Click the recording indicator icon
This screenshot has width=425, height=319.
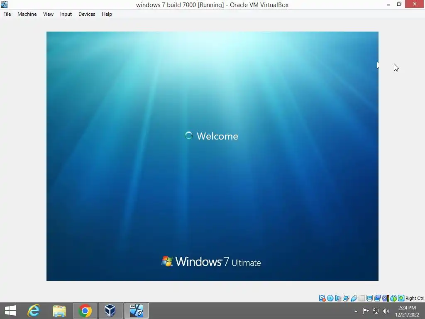(377, 298)
